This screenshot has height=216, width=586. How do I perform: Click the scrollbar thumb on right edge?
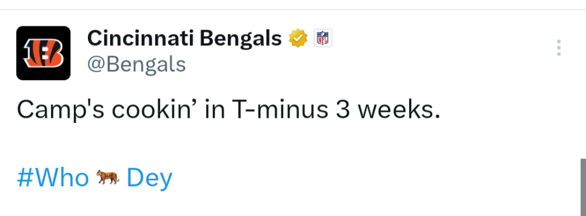click(x=583, y=187)
